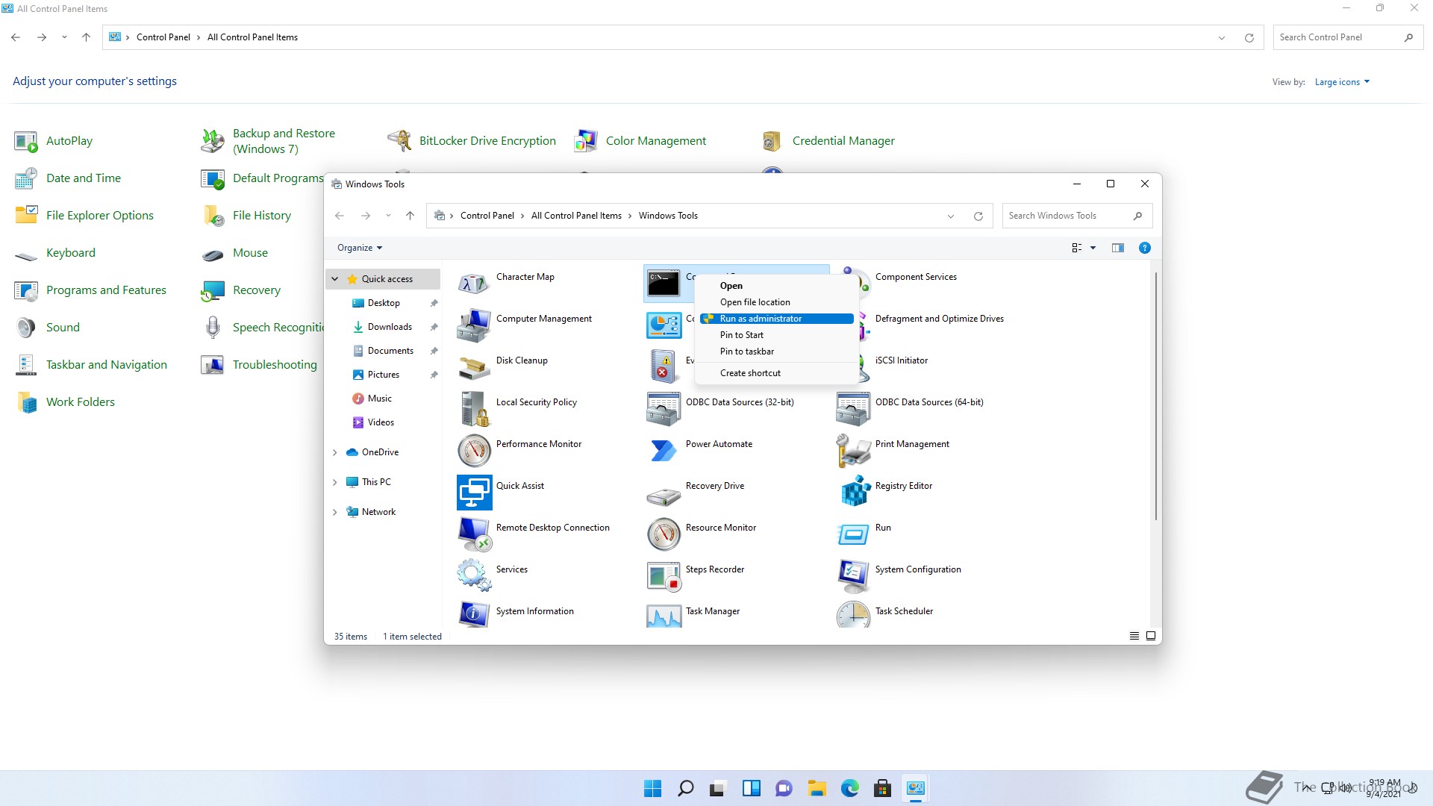
Task: Switch to large icons view in status bar
Action: click(x=1150, y=636)
